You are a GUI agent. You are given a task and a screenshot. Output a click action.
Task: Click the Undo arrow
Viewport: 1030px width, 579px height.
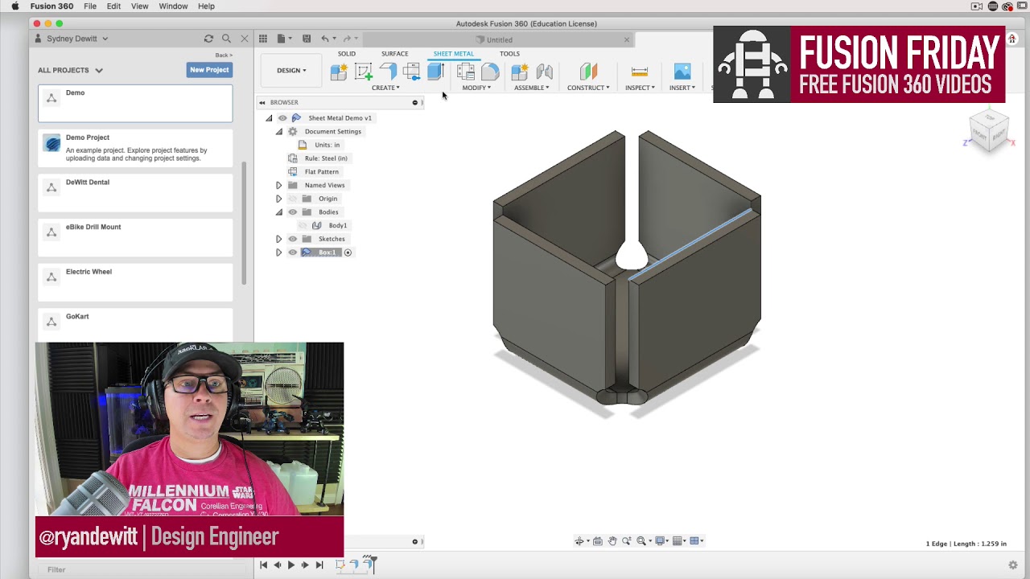coord(325,39)
